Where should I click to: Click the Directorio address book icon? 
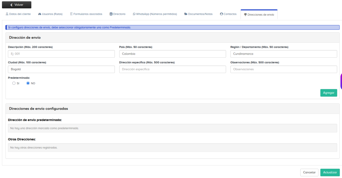111,14
